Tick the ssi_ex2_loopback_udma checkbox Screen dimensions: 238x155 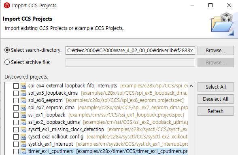pyautogui.click(x=16, y=122)
